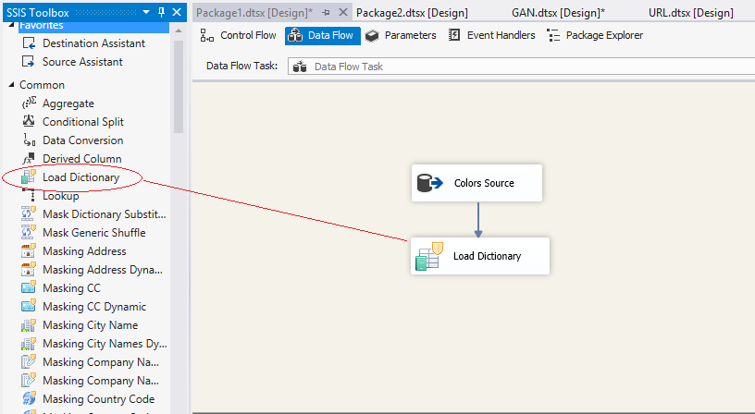Switch to the Data Flow tab
This screenshot has height=414, width=755.
(323, 36)
